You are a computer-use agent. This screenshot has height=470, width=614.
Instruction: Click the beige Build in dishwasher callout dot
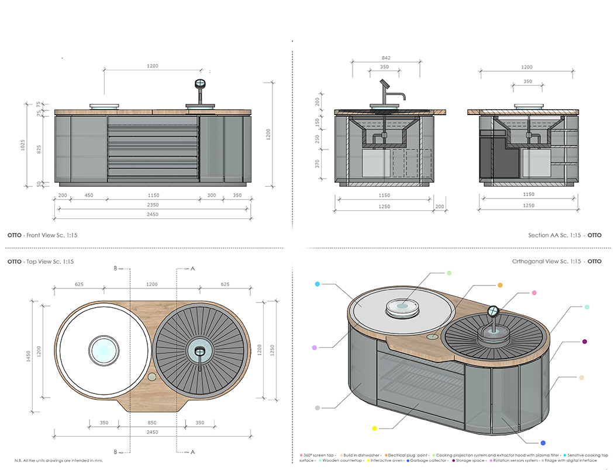click(x=582, y=377)
